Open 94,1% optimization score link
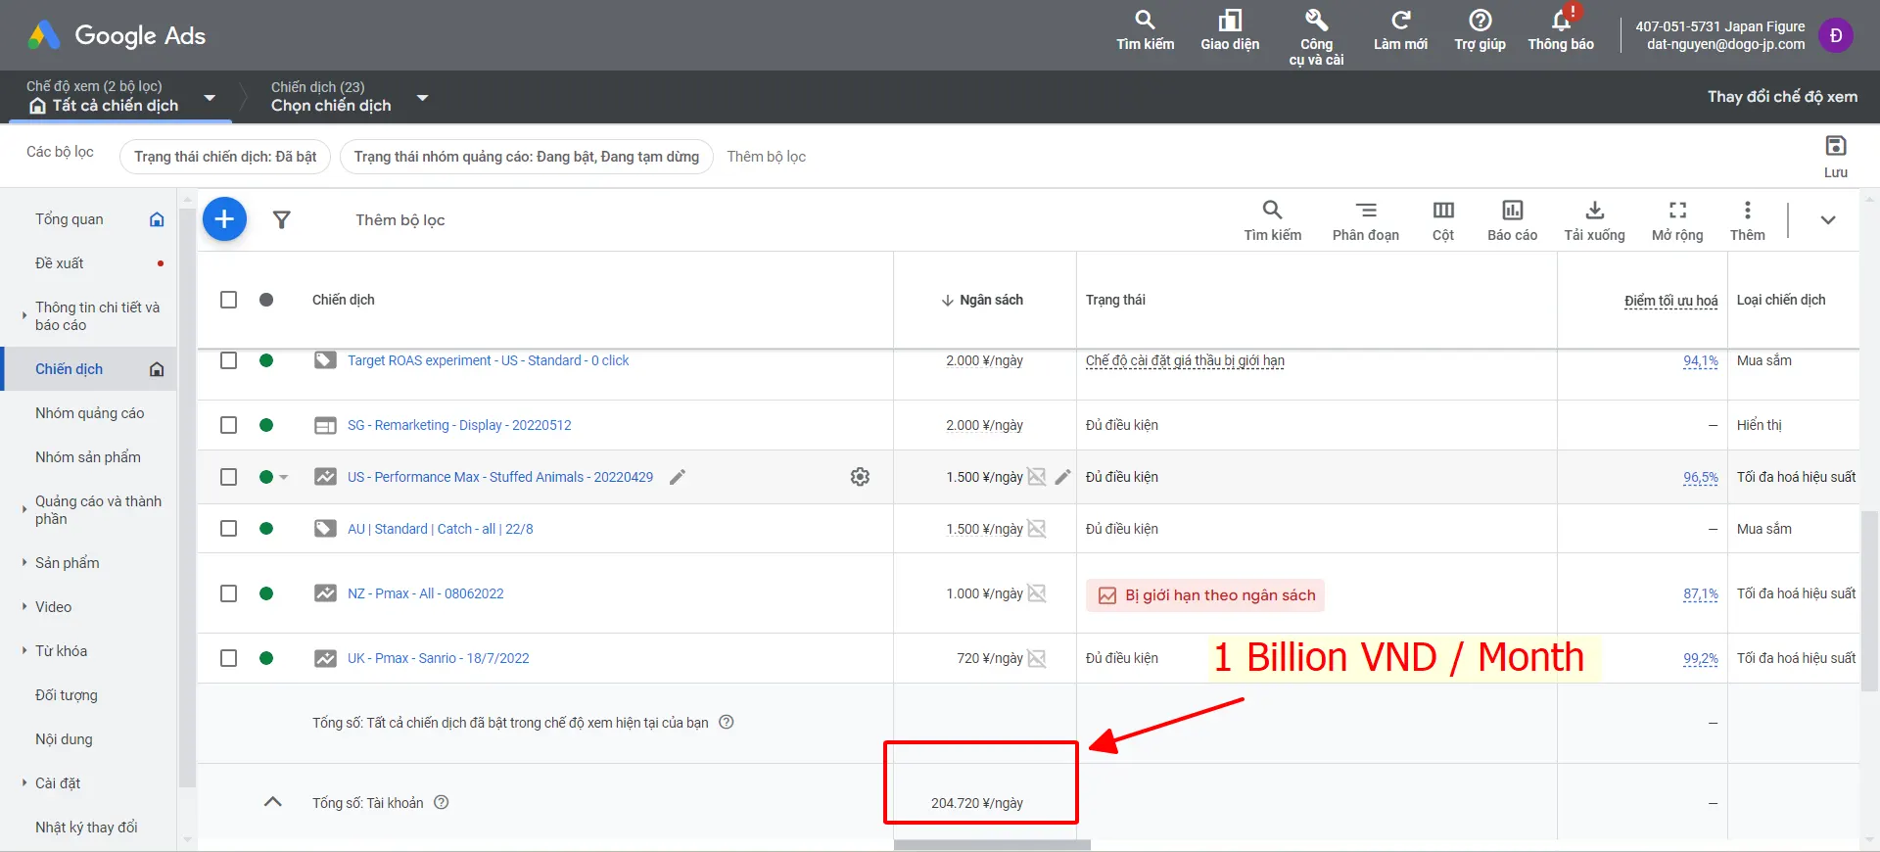1880x852 pixels. 1700,360
